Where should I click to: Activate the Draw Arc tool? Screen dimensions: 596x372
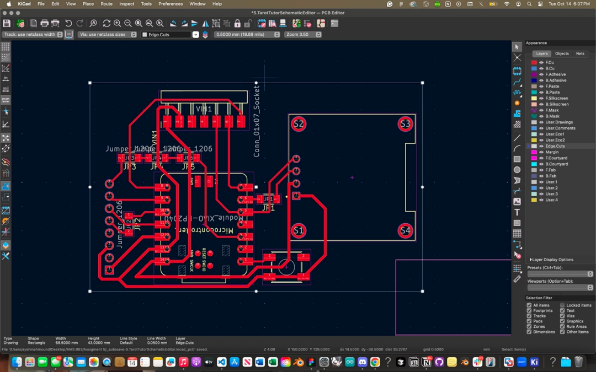[x=517, y=148]
